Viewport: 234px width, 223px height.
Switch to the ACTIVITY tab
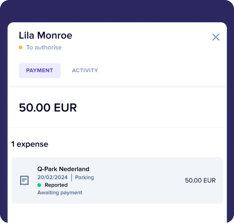point(85,70)
